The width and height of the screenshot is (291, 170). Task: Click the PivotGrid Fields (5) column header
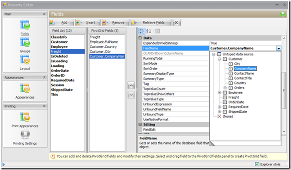point(107,31)
